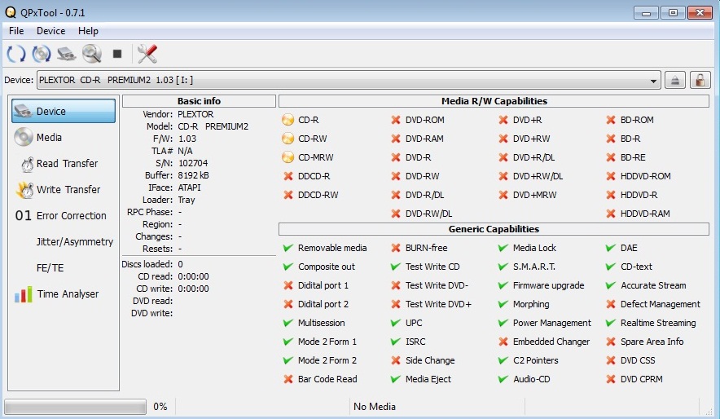Click the 'DVD+R/DL' label
This screenshot has width=720, height=419.
(x=533, y=157)
